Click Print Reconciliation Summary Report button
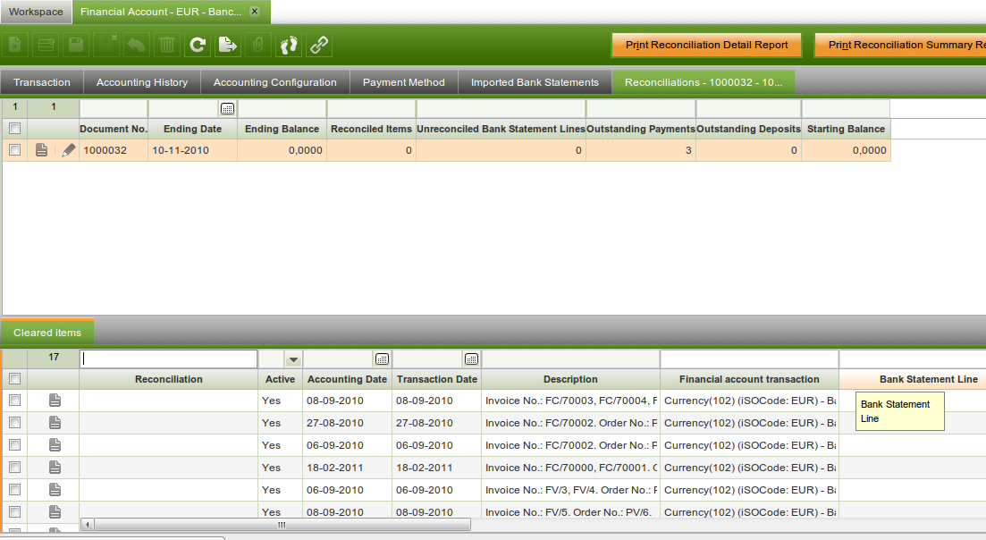986x540 pixels. (x=900, y=45)
